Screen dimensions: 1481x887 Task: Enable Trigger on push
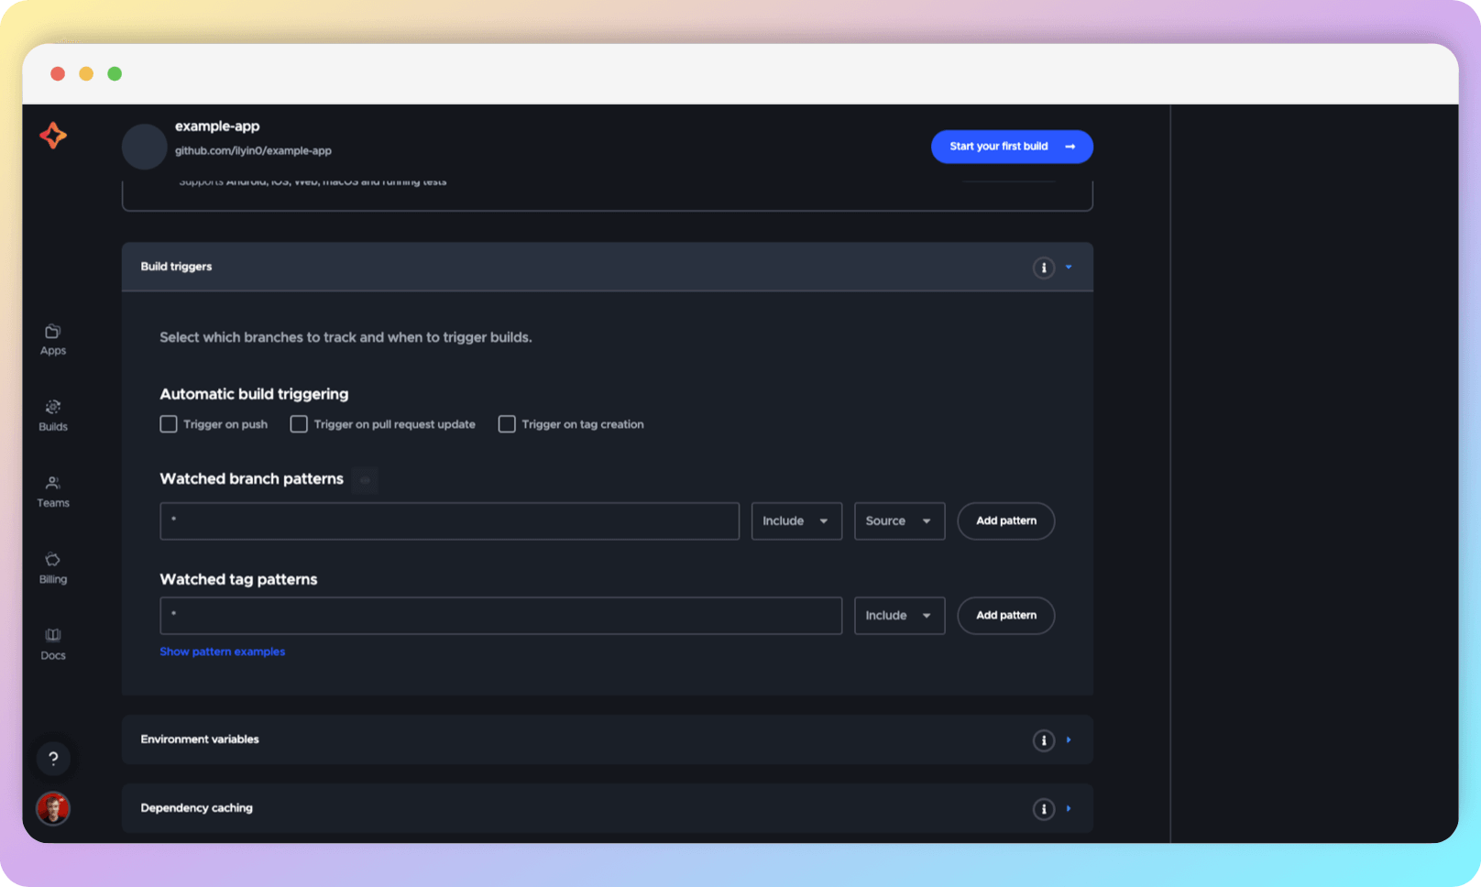(169, 423)
